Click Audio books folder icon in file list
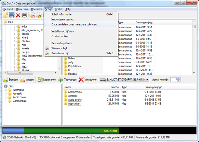199x142 pixels. point(66,100)
